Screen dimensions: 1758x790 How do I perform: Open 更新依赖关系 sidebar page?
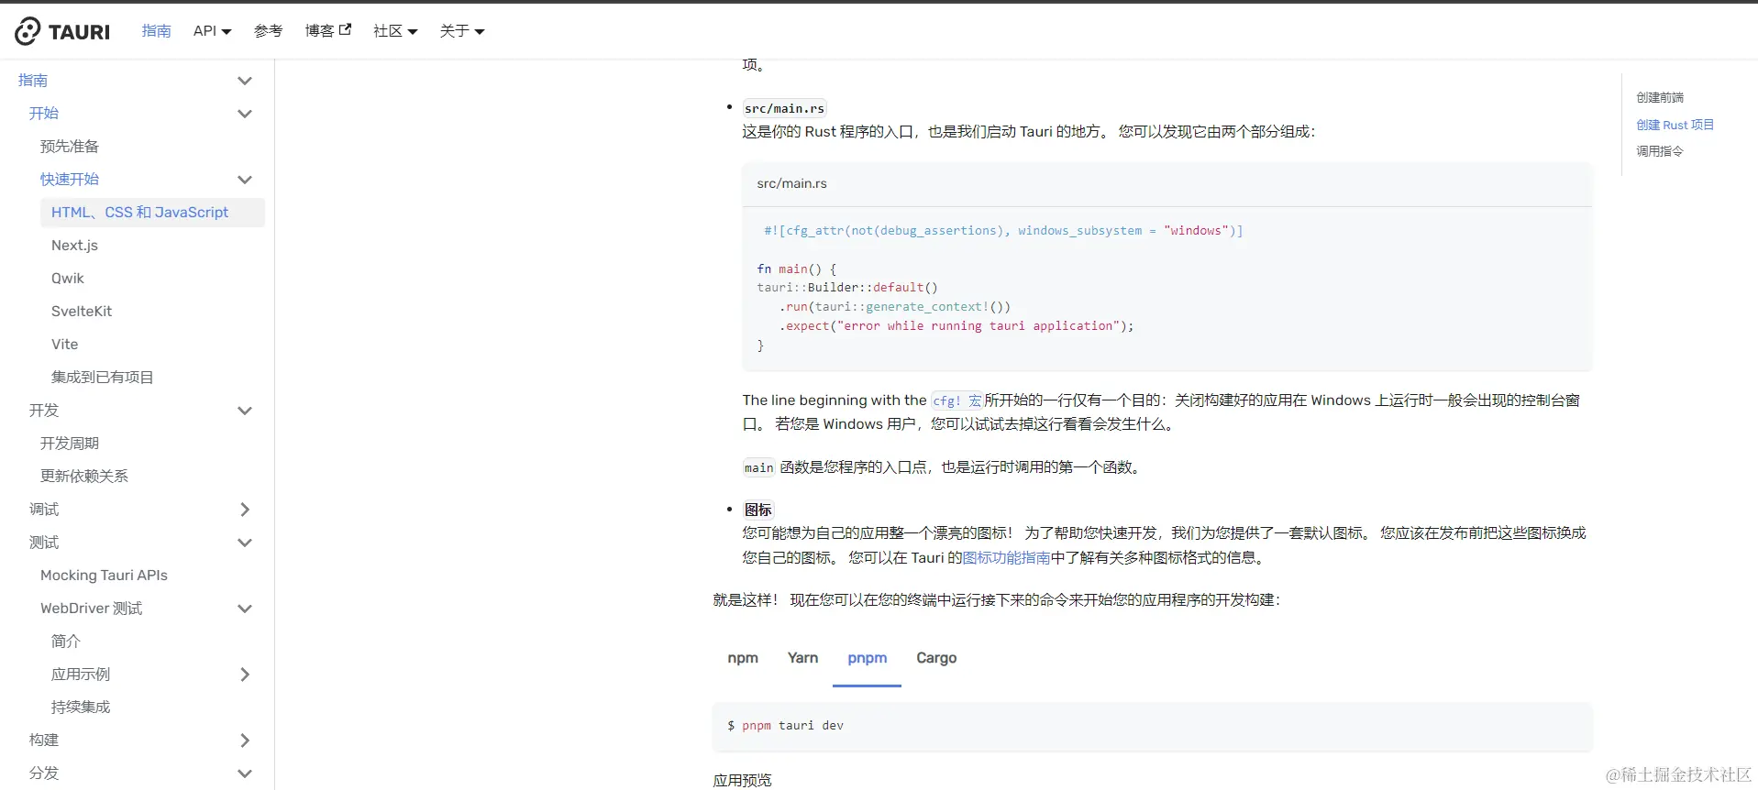point(84,477)
